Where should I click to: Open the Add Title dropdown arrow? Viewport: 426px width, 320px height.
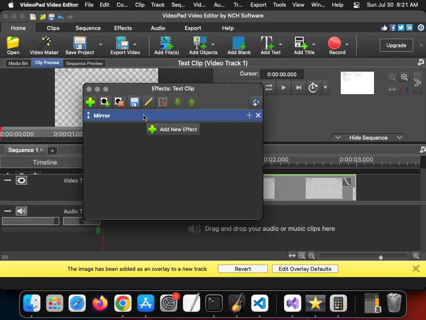314,44
